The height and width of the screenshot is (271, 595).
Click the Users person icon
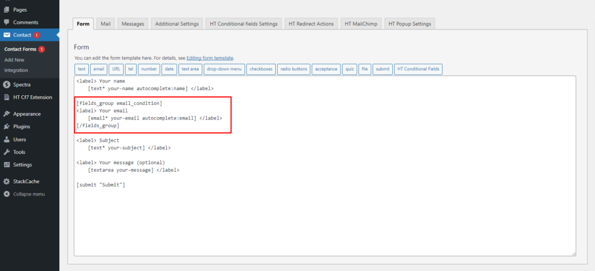6,139
